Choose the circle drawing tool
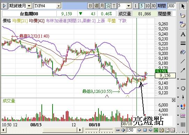The image size is (189, 135). [183, 88]
